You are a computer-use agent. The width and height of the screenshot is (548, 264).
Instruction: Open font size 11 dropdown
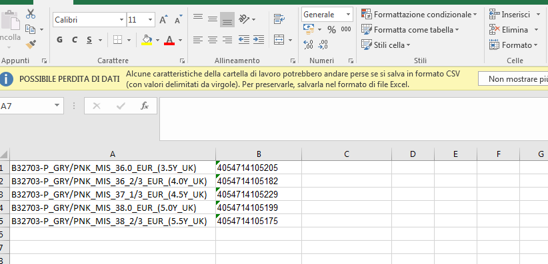[150, 20]
